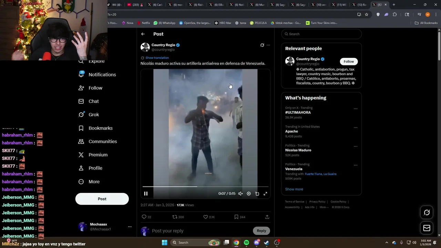Viewport: 441px width, 248px height.
Task: Like the tweet with 2.1K likes
Action: (x=209, y=217)
